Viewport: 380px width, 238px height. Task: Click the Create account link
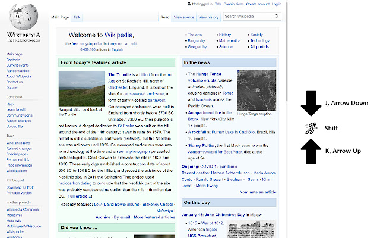click(259, 4)
